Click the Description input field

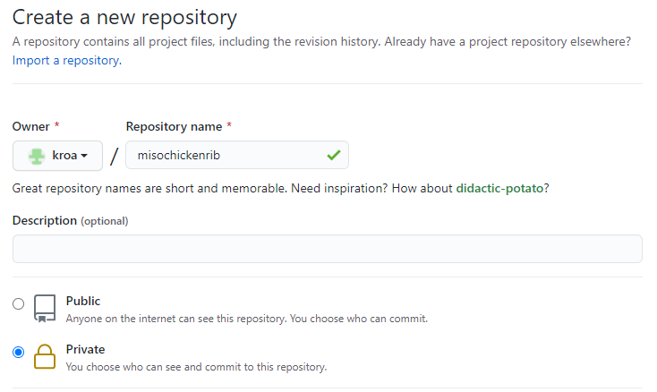pyautogui.click(x=328, y=249)
